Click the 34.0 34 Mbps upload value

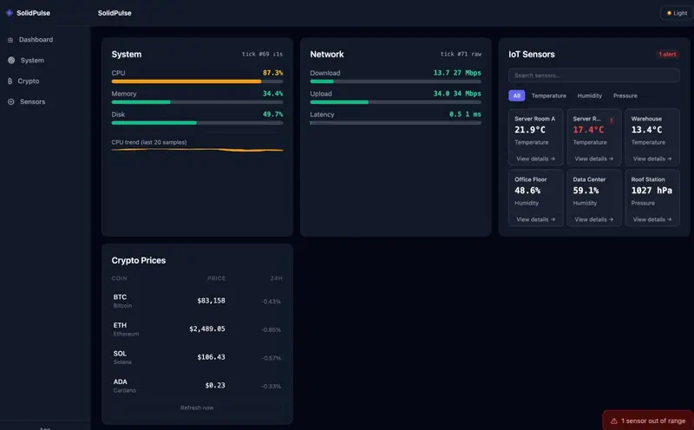[x=457, y=94]
